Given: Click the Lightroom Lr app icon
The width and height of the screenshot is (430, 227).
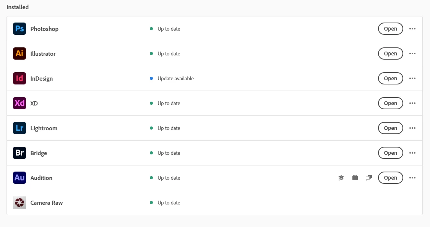Looking at the screenshot, I should 19,128.
